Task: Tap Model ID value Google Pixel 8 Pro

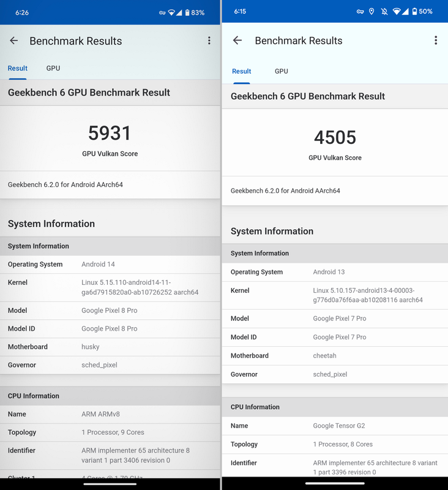Action: point(110,329)
